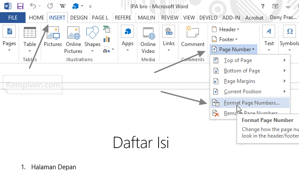The width and height of the screenshot is (299, 171).
Task: Open the Text group dropdown
Action: (x=269, y=38)
